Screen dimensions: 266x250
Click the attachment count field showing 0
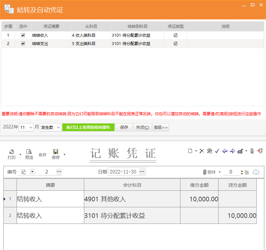[x=231, y=172]
